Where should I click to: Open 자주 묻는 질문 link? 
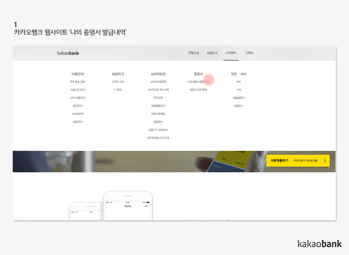(78, 82)
